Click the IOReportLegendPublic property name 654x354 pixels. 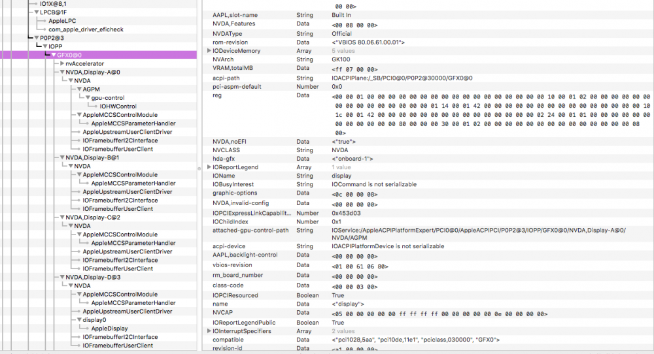pyautogui.click(x=244, y=323)
